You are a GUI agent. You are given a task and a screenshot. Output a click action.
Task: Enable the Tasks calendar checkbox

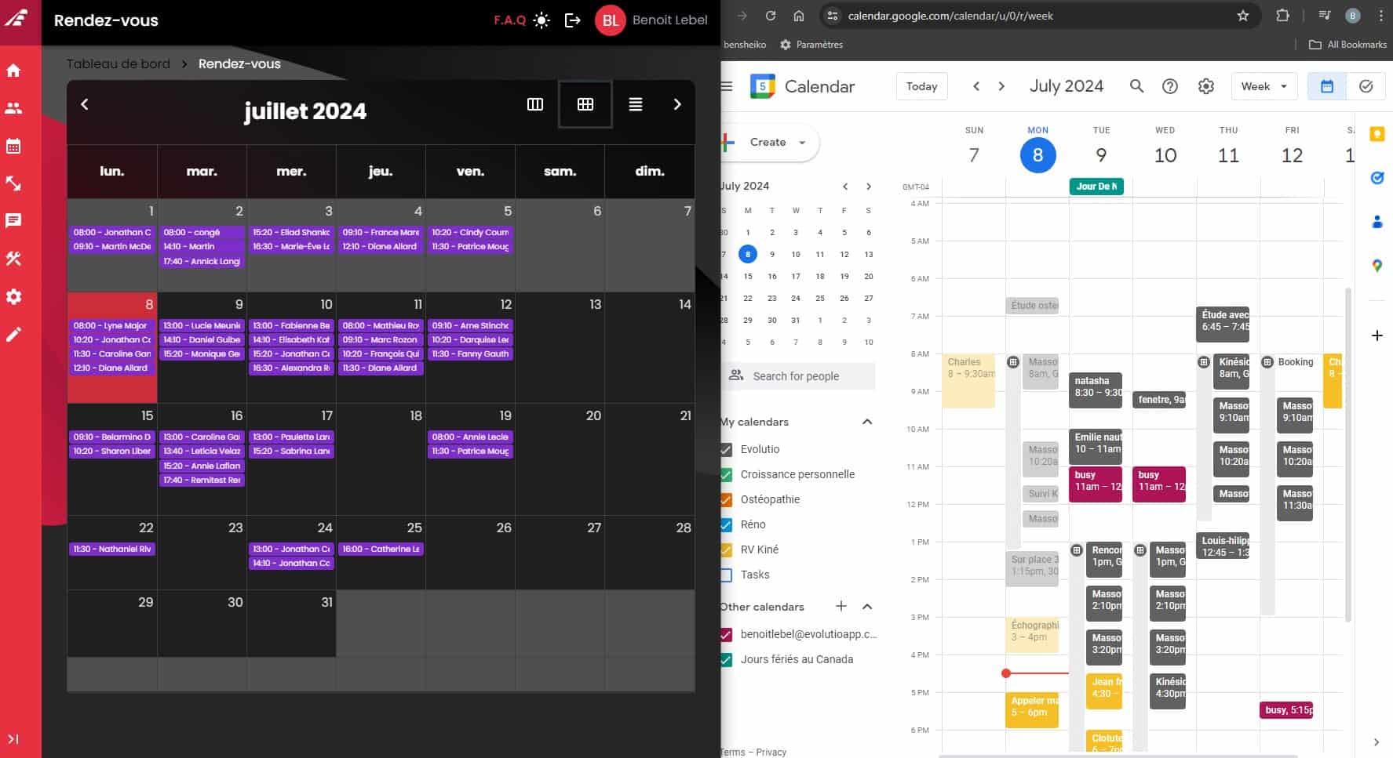tap(726, 575)
